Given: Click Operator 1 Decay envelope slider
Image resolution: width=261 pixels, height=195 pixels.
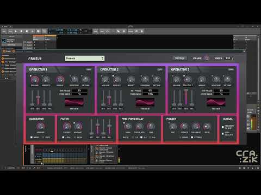Looking at the screenshot, I should (x=38, y=98).
